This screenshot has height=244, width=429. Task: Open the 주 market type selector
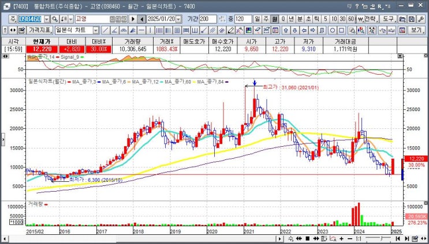[x=13, y=19]
